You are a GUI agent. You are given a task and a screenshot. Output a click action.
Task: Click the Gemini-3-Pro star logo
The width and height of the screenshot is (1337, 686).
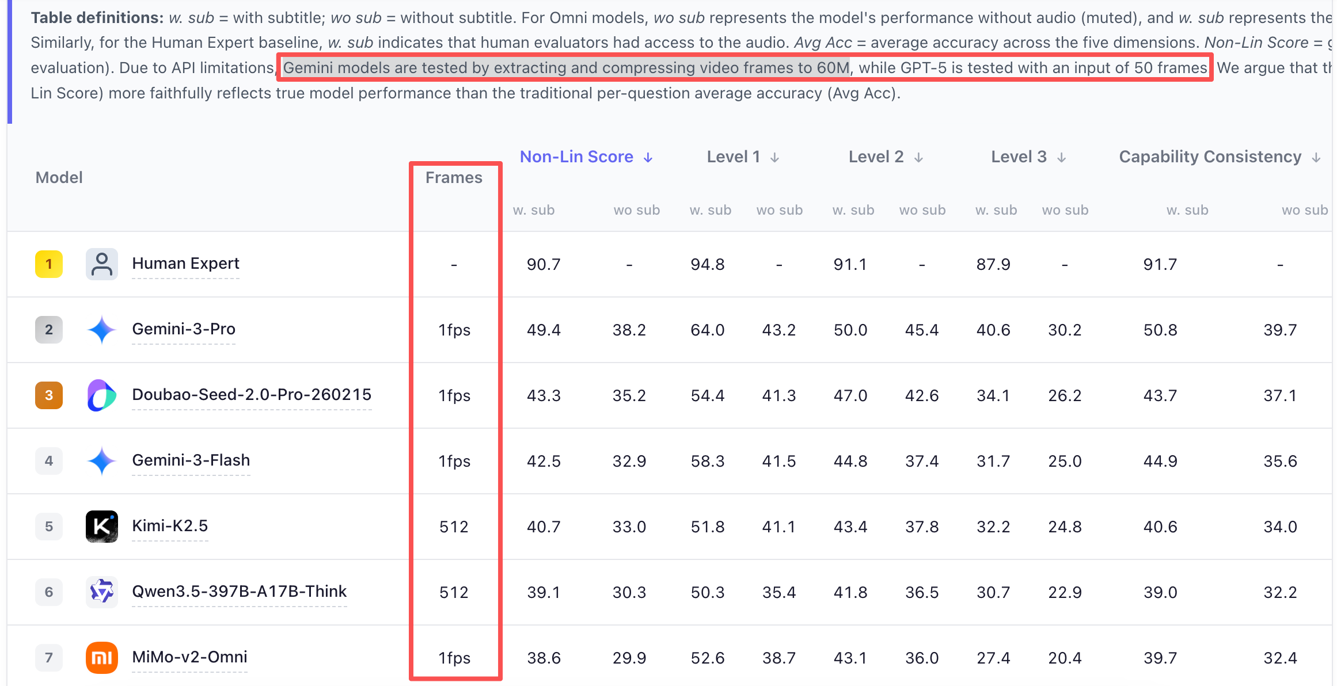click(102, 330)
